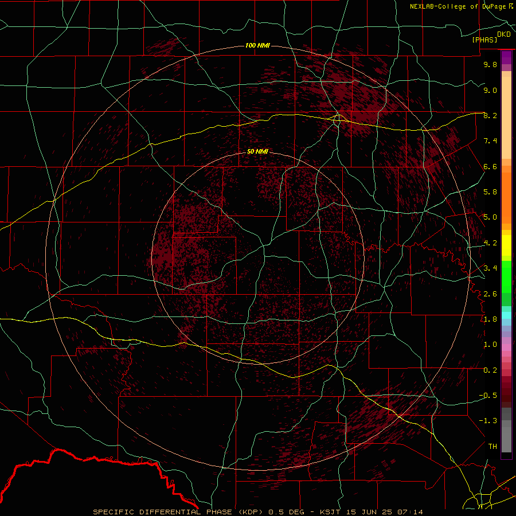Click the TH threshold label
Image resolution: width=516 pixels, height=516 pixels.
(492, 446)
